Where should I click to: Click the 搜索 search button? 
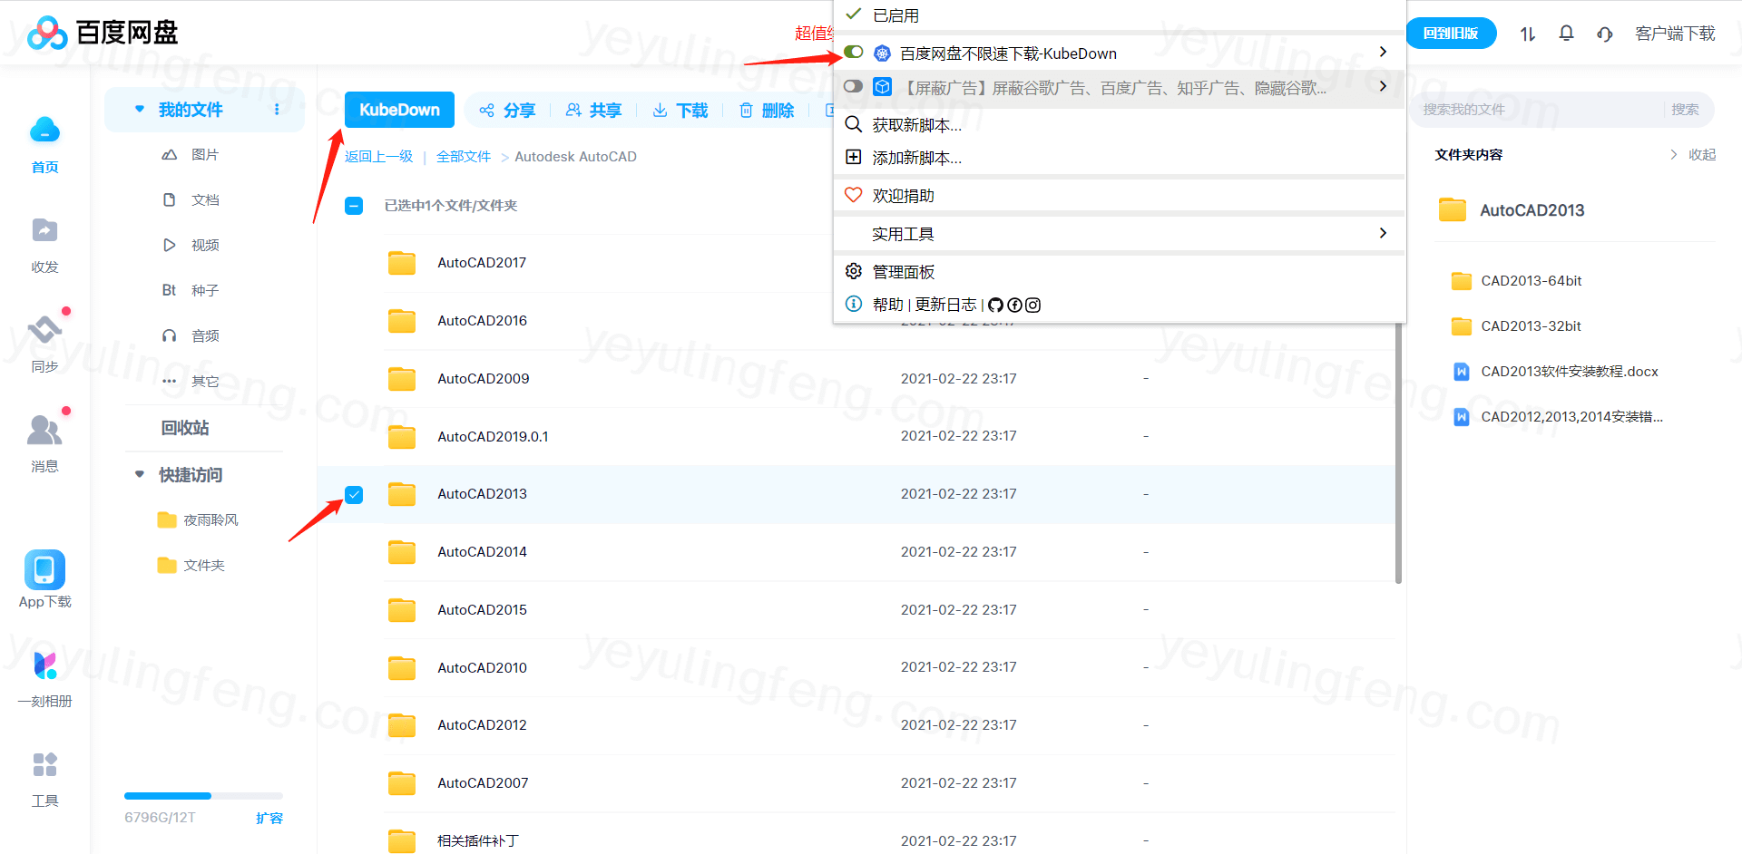point(1686,110)
